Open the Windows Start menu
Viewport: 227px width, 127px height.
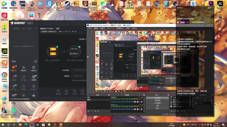(x=3, y=124)
